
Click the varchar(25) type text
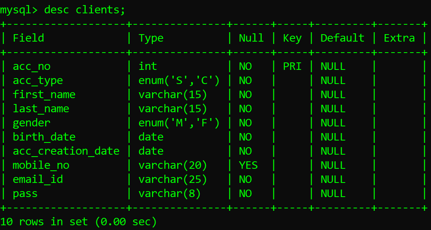[172, 179]
